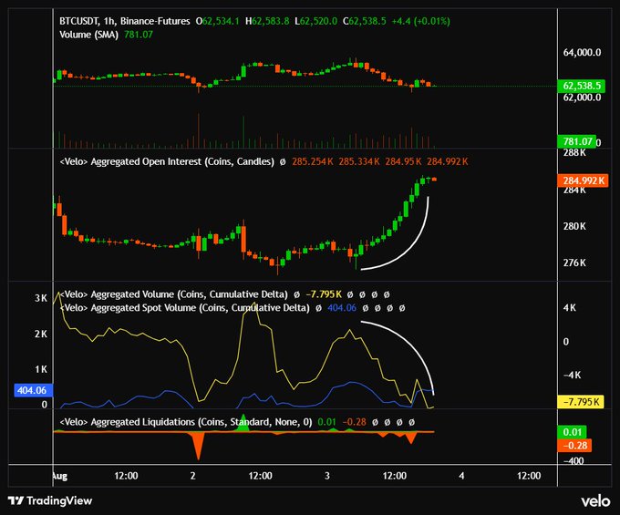The image size is (620, 515).
Task: Click the green 0.01 liquidations legend value
Action: pyautogui.click(x=326, y=422)
